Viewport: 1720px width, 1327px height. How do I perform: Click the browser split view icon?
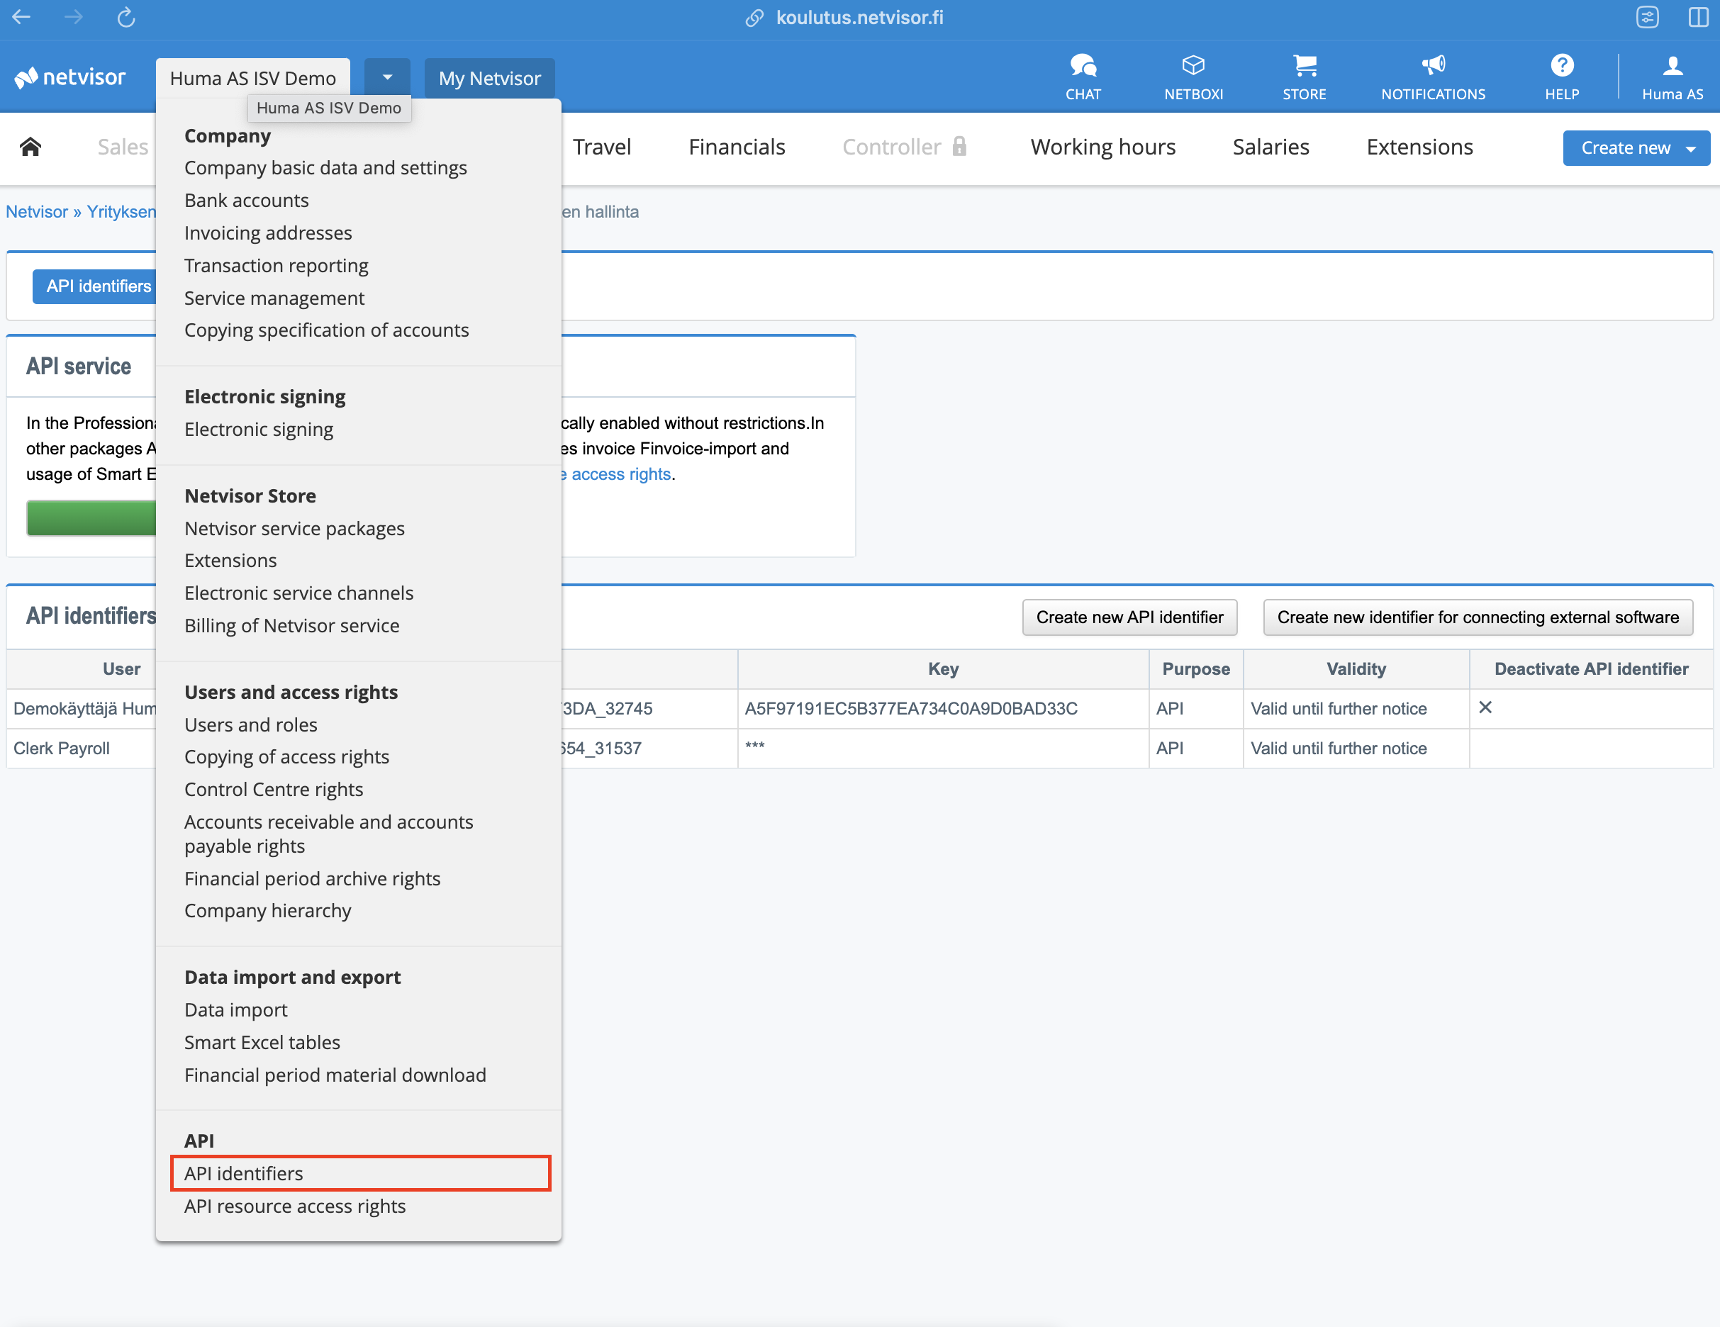[x=1699, y=16]
